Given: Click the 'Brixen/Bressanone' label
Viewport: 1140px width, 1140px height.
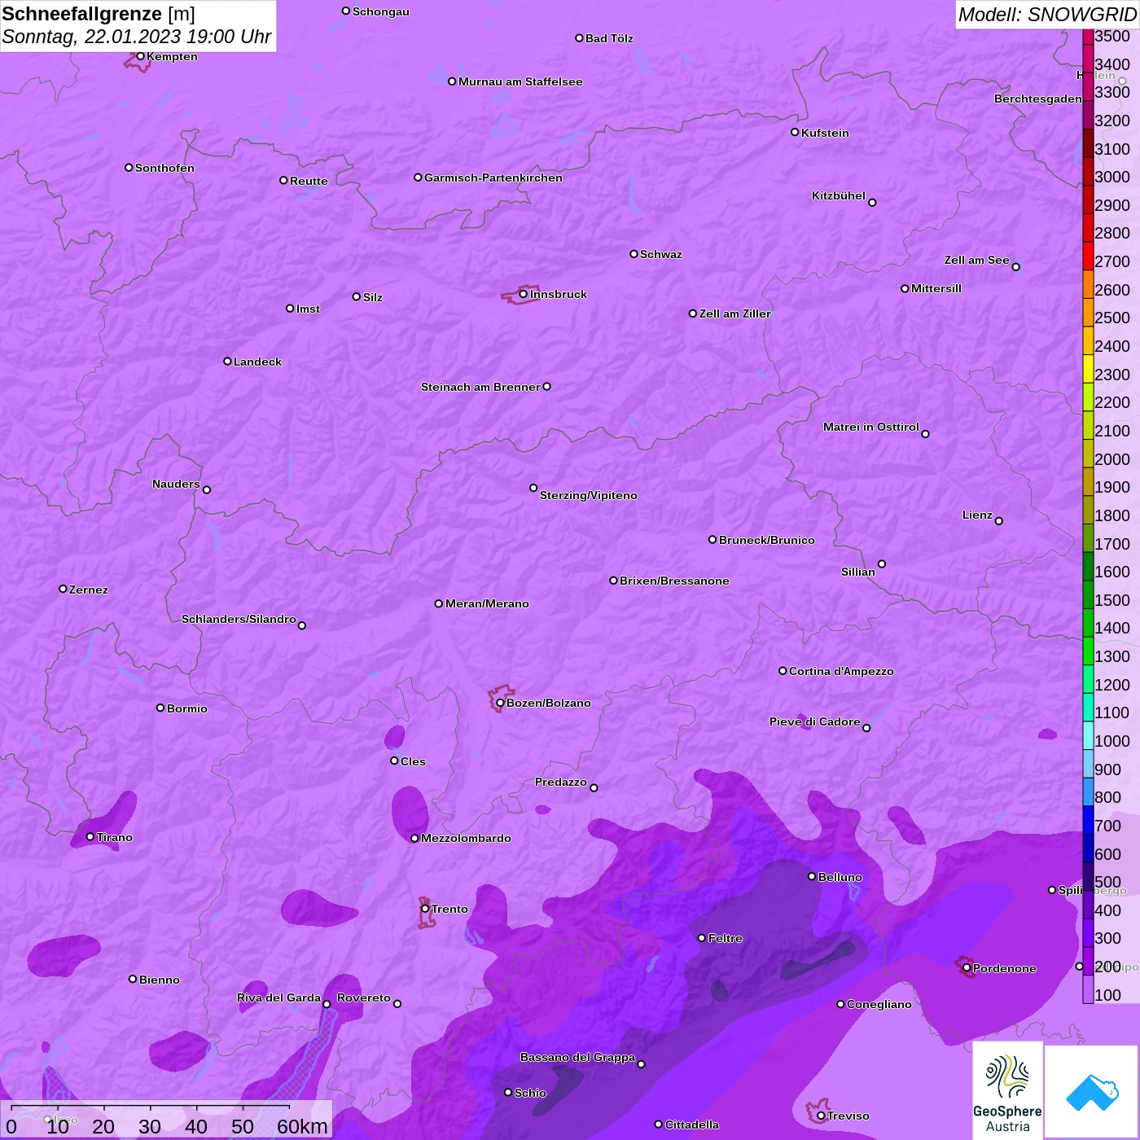Looking at the screenshot, I should 674,581.
